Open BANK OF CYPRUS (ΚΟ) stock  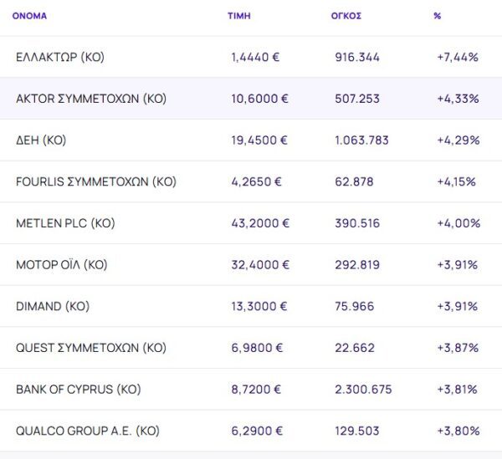(79, 390)
